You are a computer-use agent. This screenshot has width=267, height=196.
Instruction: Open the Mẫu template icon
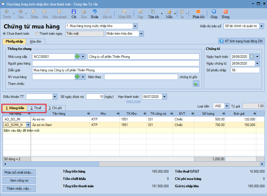pyautogui.click(x=169, y=12)
